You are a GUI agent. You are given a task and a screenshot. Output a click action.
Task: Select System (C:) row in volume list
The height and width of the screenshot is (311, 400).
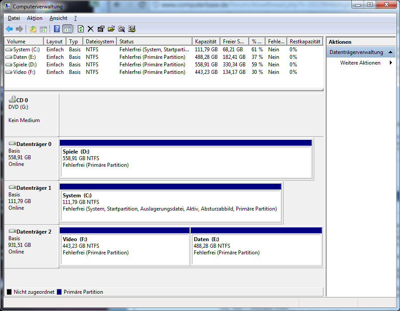164,50
